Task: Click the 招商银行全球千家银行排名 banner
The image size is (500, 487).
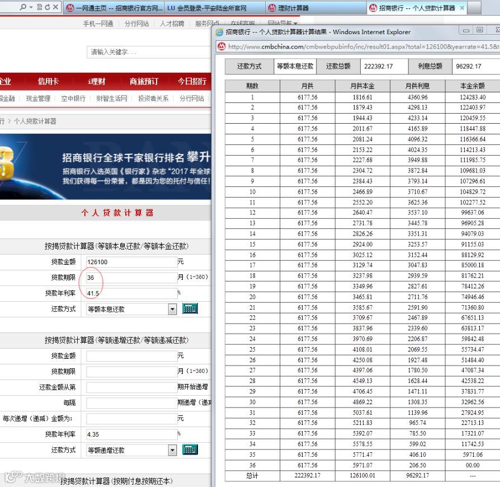Action: [106, 167]
